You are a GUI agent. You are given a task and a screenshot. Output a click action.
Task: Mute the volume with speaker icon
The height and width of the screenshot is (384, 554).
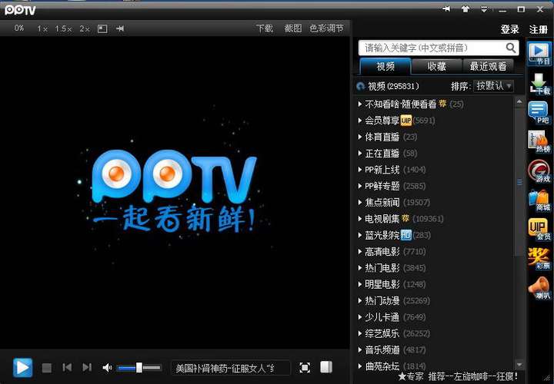pyautogui.click(x=108, y=368)
